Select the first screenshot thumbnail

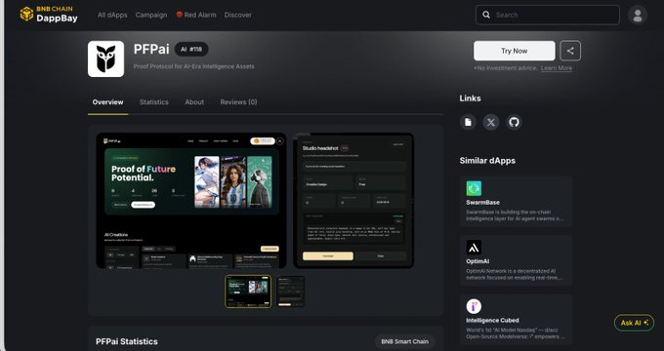[248, 292]
